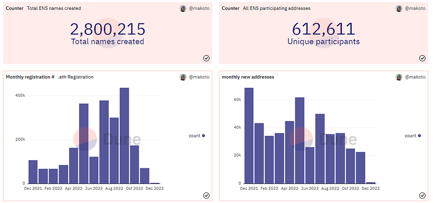Click the Unique participants label
This screenshot has width=433, height=203.
(x=324, y=41)
